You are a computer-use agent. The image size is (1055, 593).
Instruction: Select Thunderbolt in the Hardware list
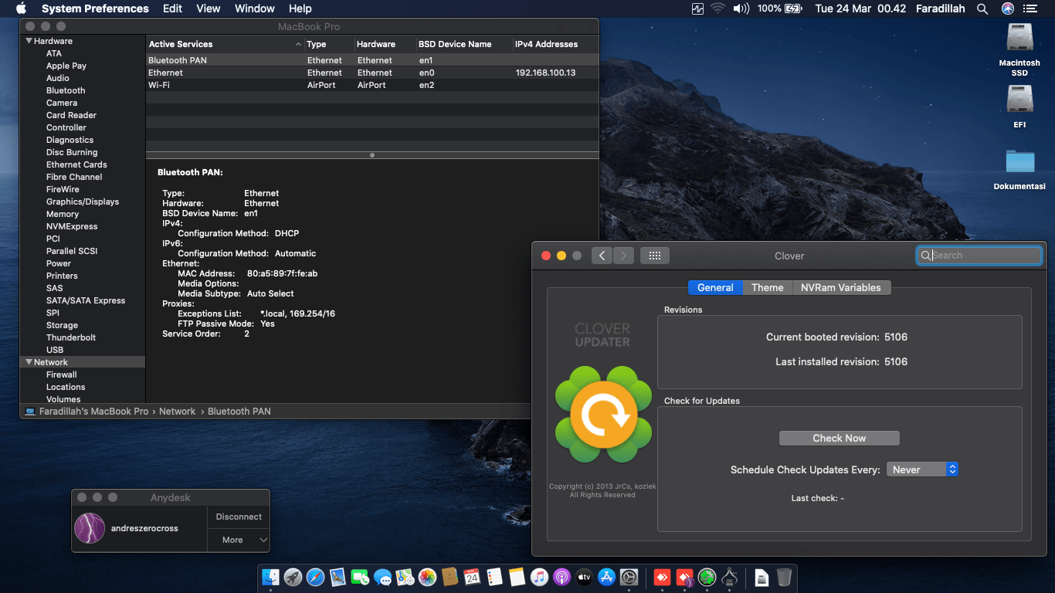click(71, 337)
